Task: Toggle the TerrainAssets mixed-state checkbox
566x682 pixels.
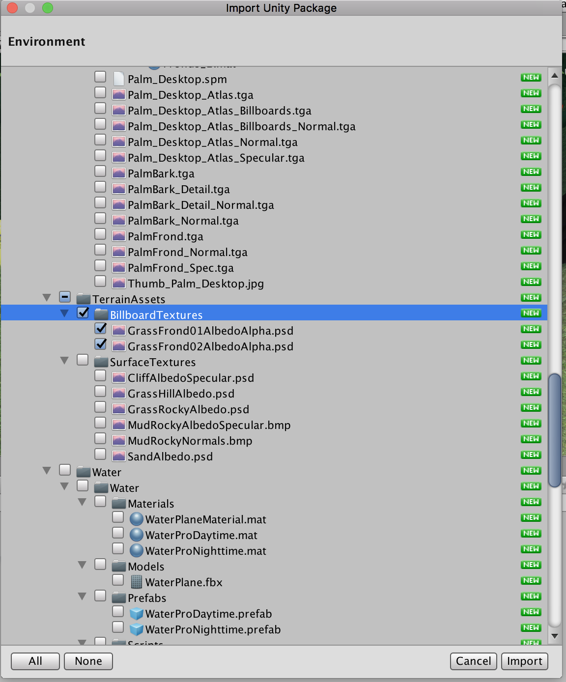Action: click(x=65, y=297)
